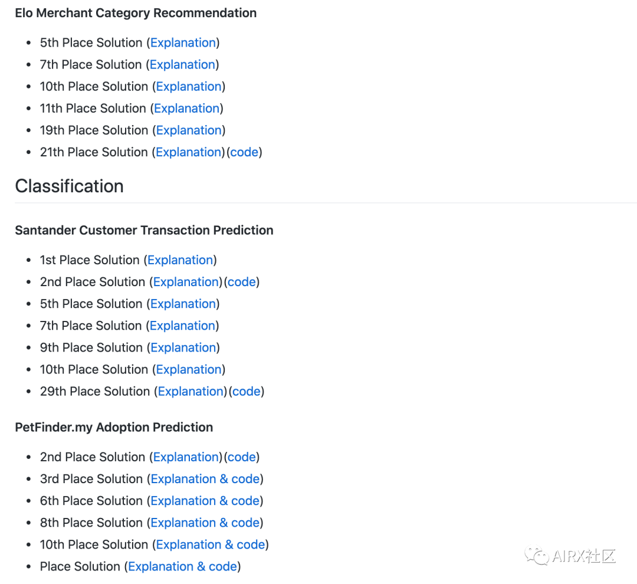This screenshot has width=637, height=584.
Task: Open Elo 19th Place Solution Explanation link
Action: [x=189, y=130]
